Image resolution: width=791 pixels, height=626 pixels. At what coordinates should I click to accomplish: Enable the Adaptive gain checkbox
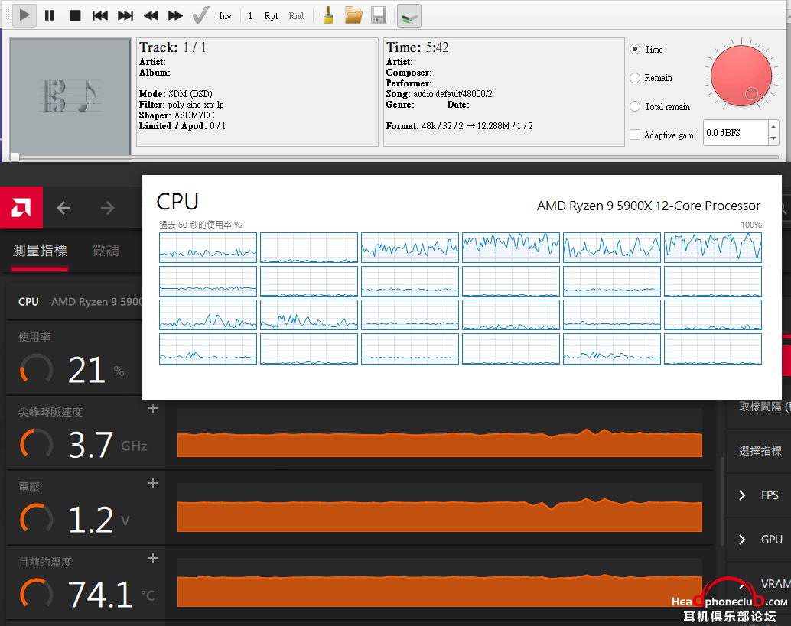point(635,135)
